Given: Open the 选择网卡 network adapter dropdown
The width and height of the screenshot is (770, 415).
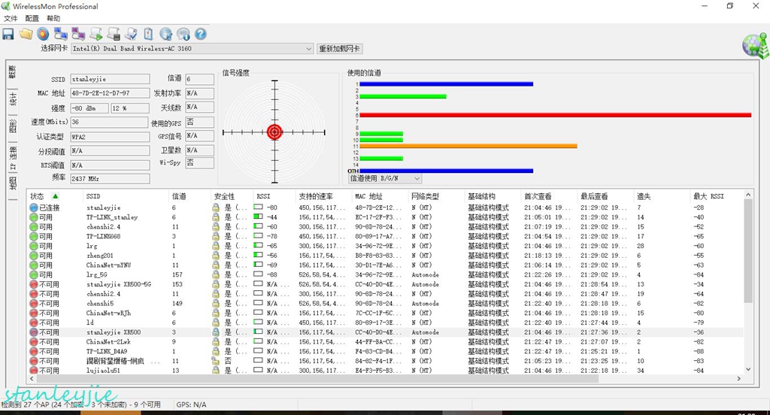Looking at the screenshot, I should tap(192, 49).
